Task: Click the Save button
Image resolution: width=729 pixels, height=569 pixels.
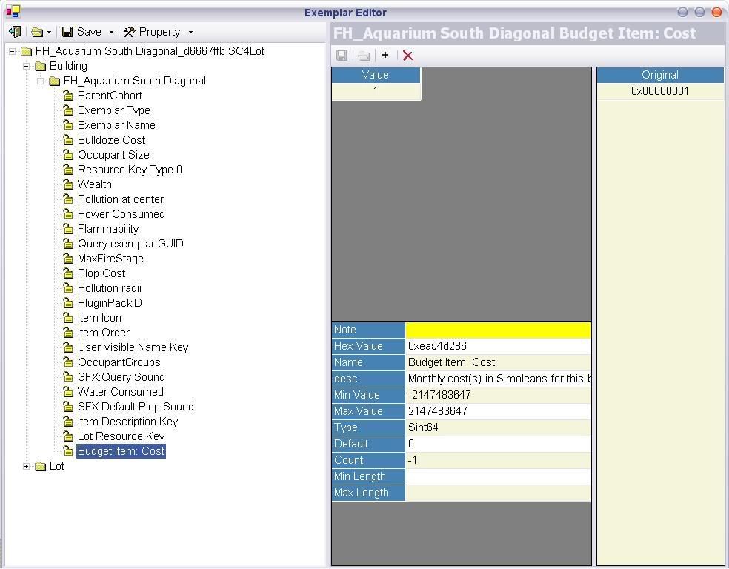Action: pos(81,32)
